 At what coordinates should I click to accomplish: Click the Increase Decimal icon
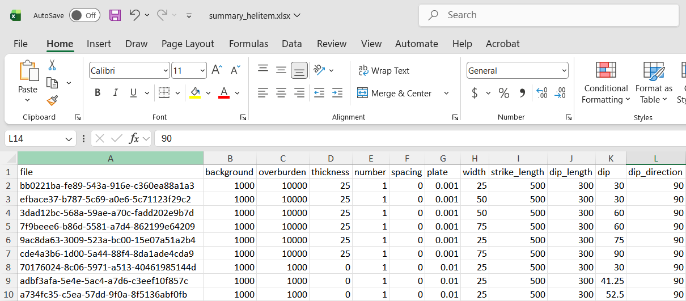coord(541,94)
